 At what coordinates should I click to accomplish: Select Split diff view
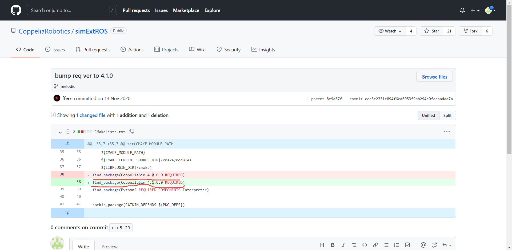pyautogui.click(x=447, y=115)
